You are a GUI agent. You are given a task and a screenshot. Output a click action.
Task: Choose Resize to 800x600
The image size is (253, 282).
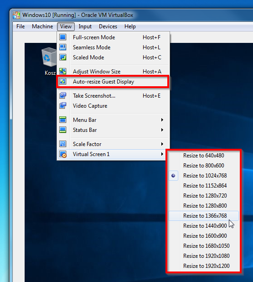[204, 166]
